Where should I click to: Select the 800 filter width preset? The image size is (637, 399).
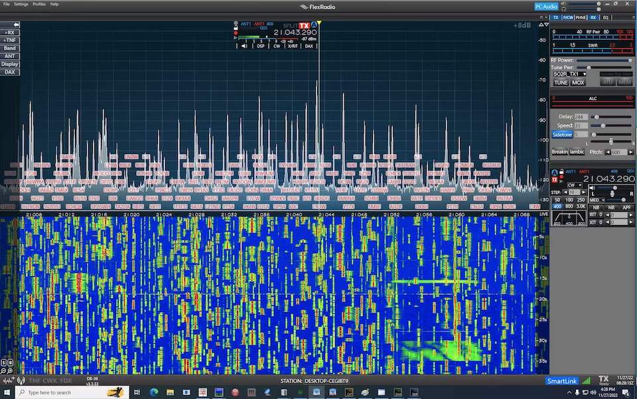(569, 206)
